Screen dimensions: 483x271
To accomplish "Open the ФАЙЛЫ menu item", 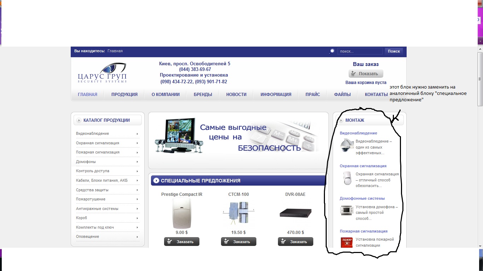I will 343,95.
